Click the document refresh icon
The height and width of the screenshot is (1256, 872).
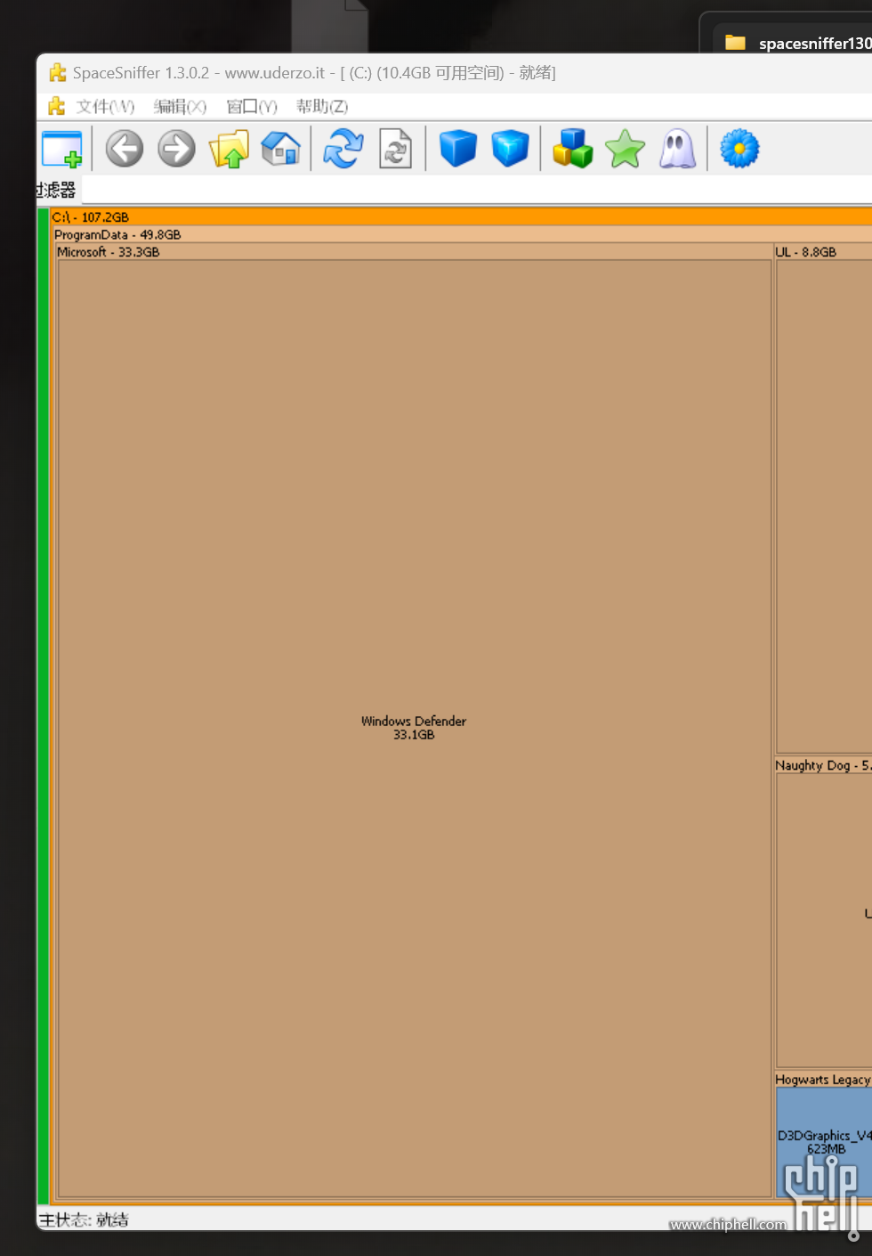(395, 148)
